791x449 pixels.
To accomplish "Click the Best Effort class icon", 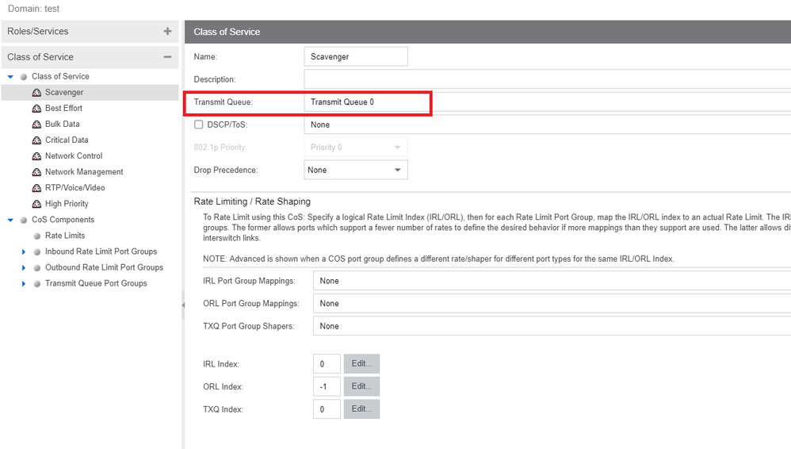I will point(36,109).
